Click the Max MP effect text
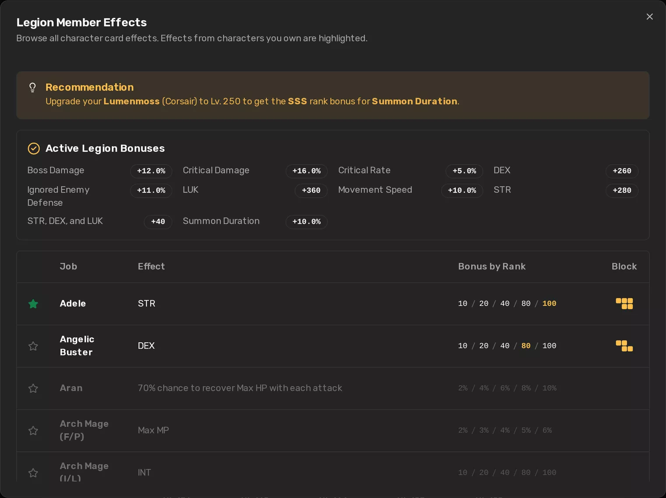The height and width of the screenshot is (498, 666). pyautogui.click(x=153, y=430)
